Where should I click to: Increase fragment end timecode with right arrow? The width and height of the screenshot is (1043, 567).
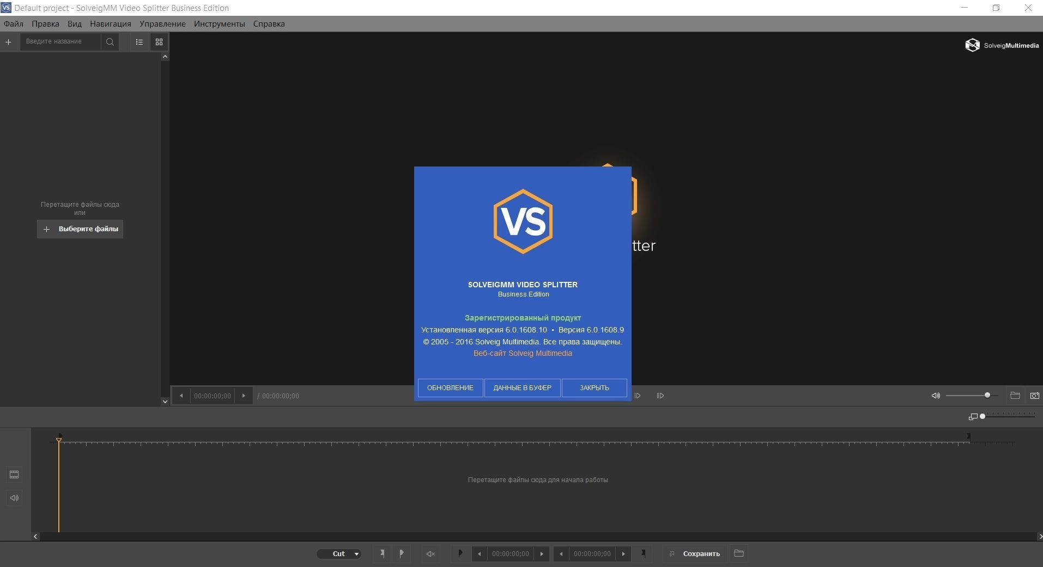[623, 554]
